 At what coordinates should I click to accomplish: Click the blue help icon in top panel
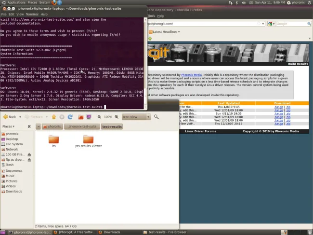59,2
